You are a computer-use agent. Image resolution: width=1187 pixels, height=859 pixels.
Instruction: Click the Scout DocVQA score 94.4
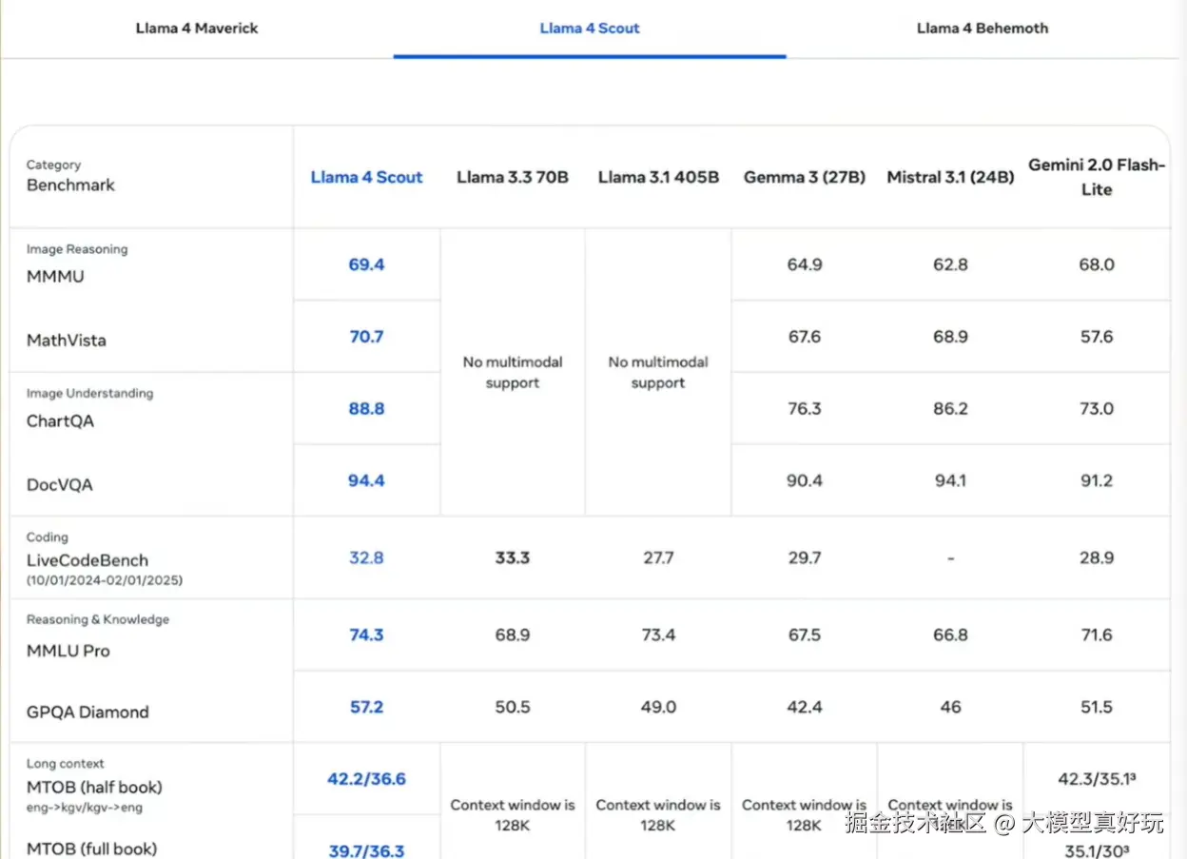pos(366,481)
